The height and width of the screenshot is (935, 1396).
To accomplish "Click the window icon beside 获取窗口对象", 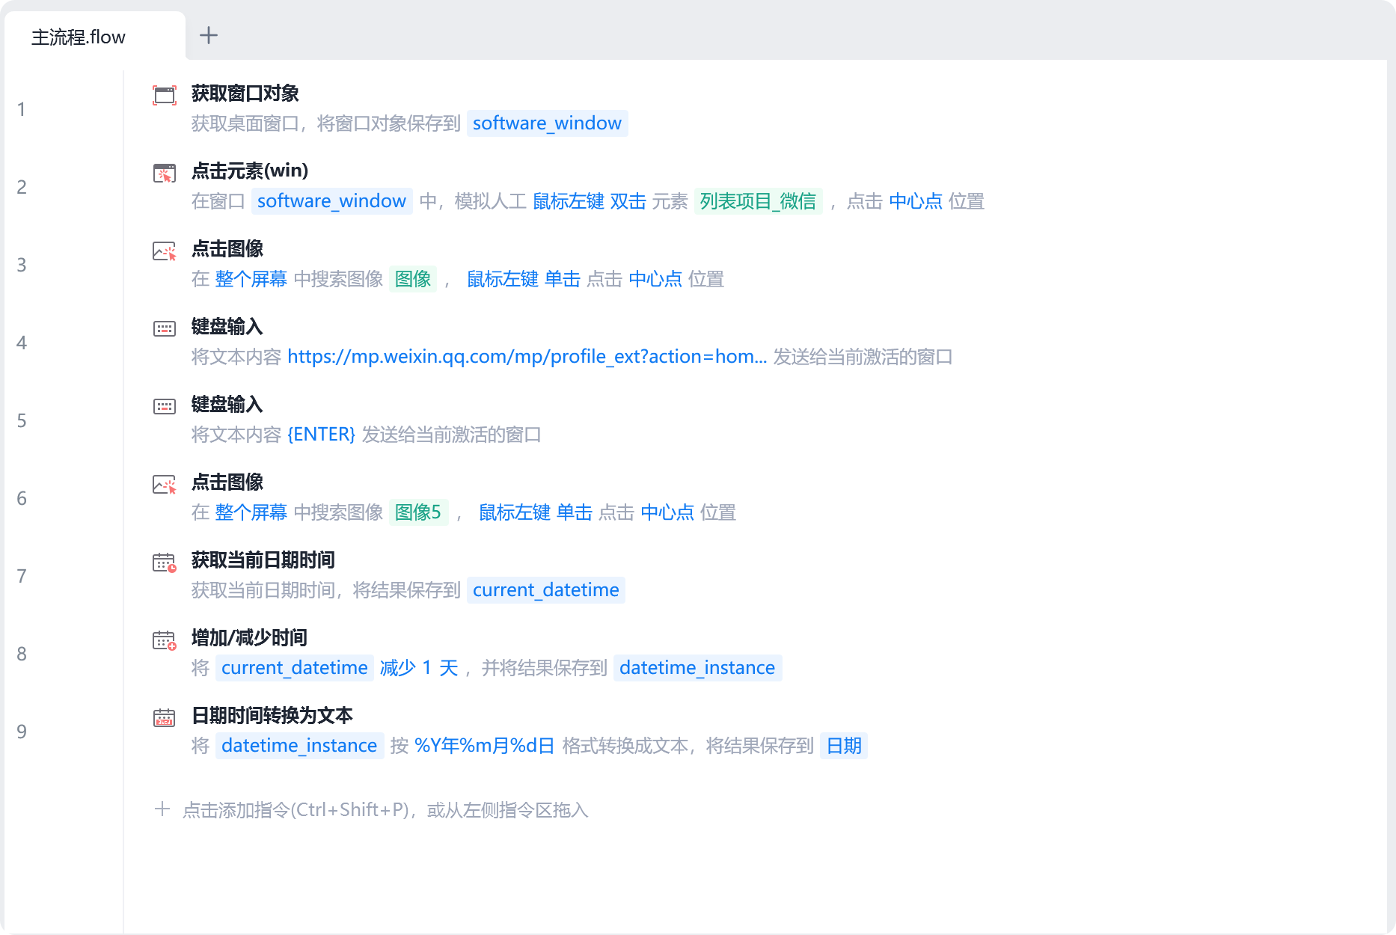I will [x=165, y=95].
